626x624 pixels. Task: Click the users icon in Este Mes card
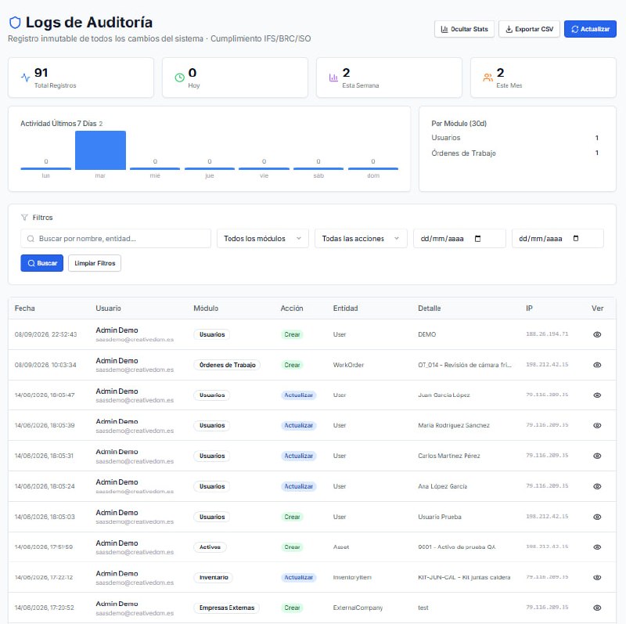tap(487, 78)
